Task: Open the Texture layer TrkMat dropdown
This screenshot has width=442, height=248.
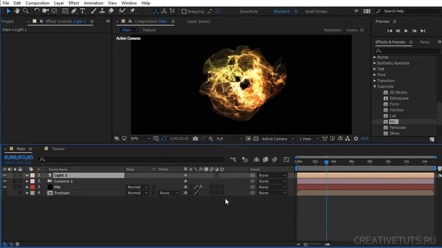Action: (x=169, y=193)
